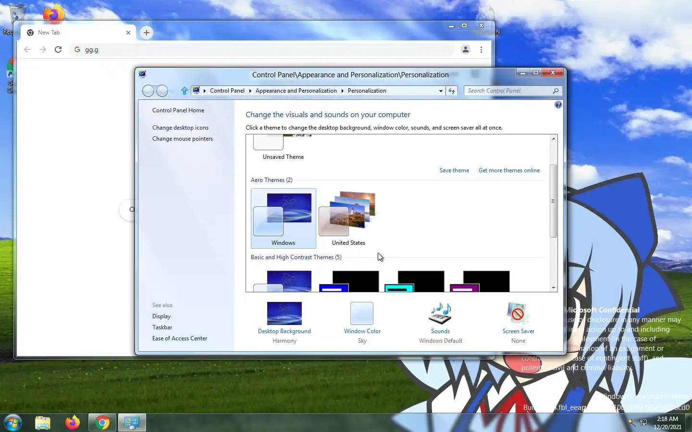The image size is (692, 432).
Task: Click the Aero Themes (2) heading
Action: [272, 180]
